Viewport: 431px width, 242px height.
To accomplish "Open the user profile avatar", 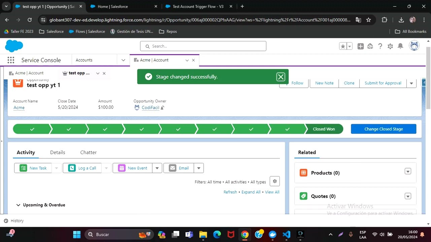I will [x=414, y=46].
